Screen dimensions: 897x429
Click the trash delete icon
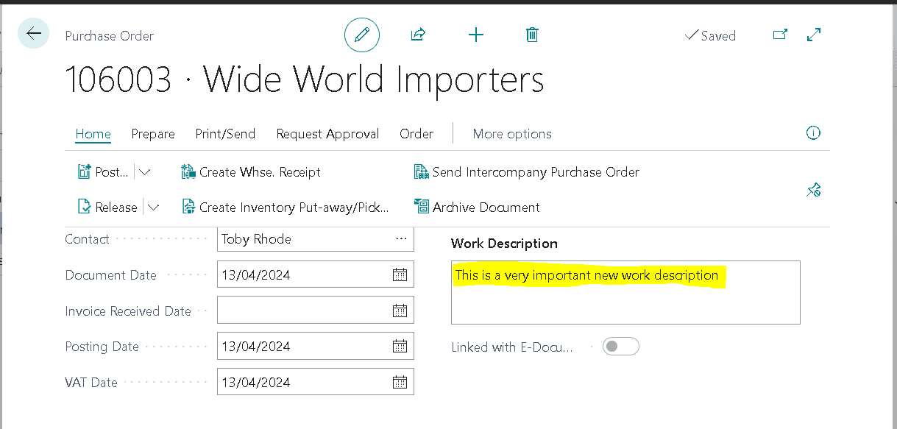pyautogui.click(x=533, y=35)
